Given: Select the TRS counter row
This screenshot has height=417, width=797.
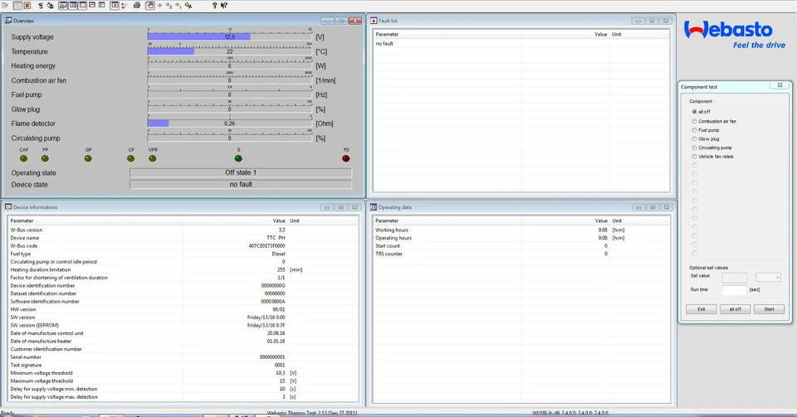Looking at the screenshot, I should coord(521,254).
